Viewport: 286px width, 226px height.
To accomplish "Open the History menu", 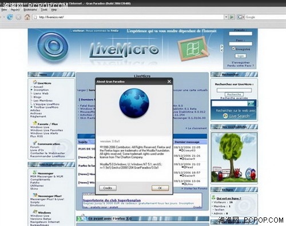I will 15,10.
